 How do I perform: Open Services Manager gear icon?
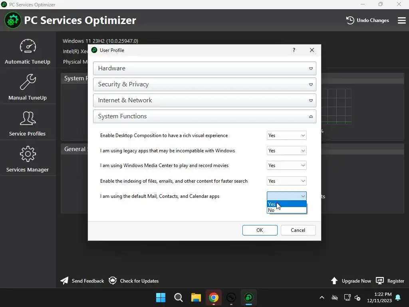coord(28,154)
